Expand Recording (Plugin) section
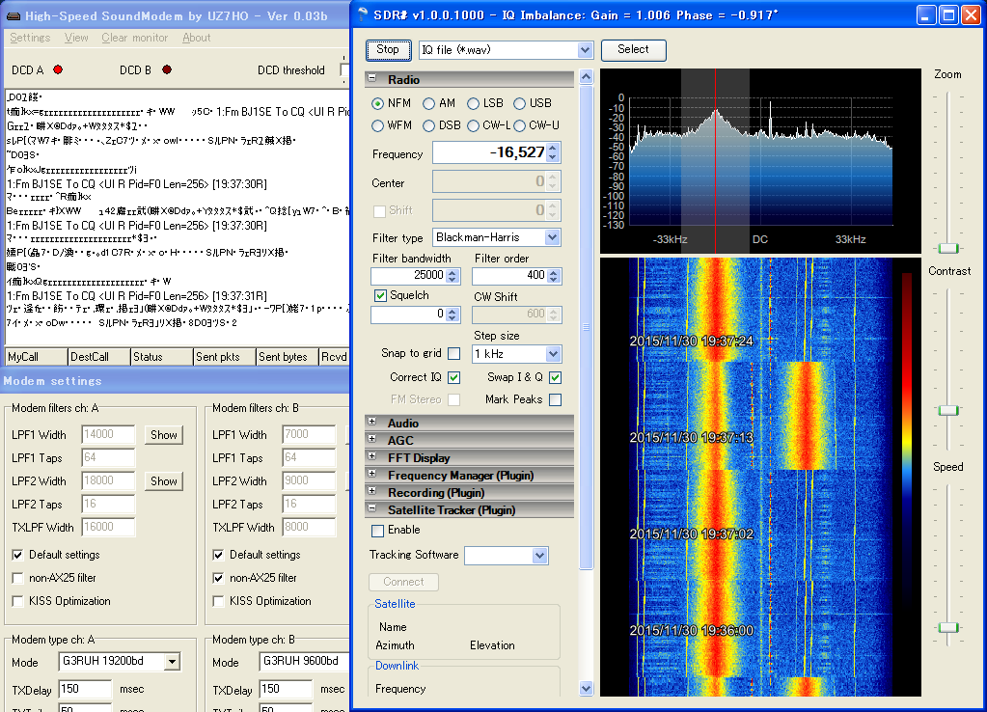The width and height of the screenshot is (987, 712). tap(372, 491)
